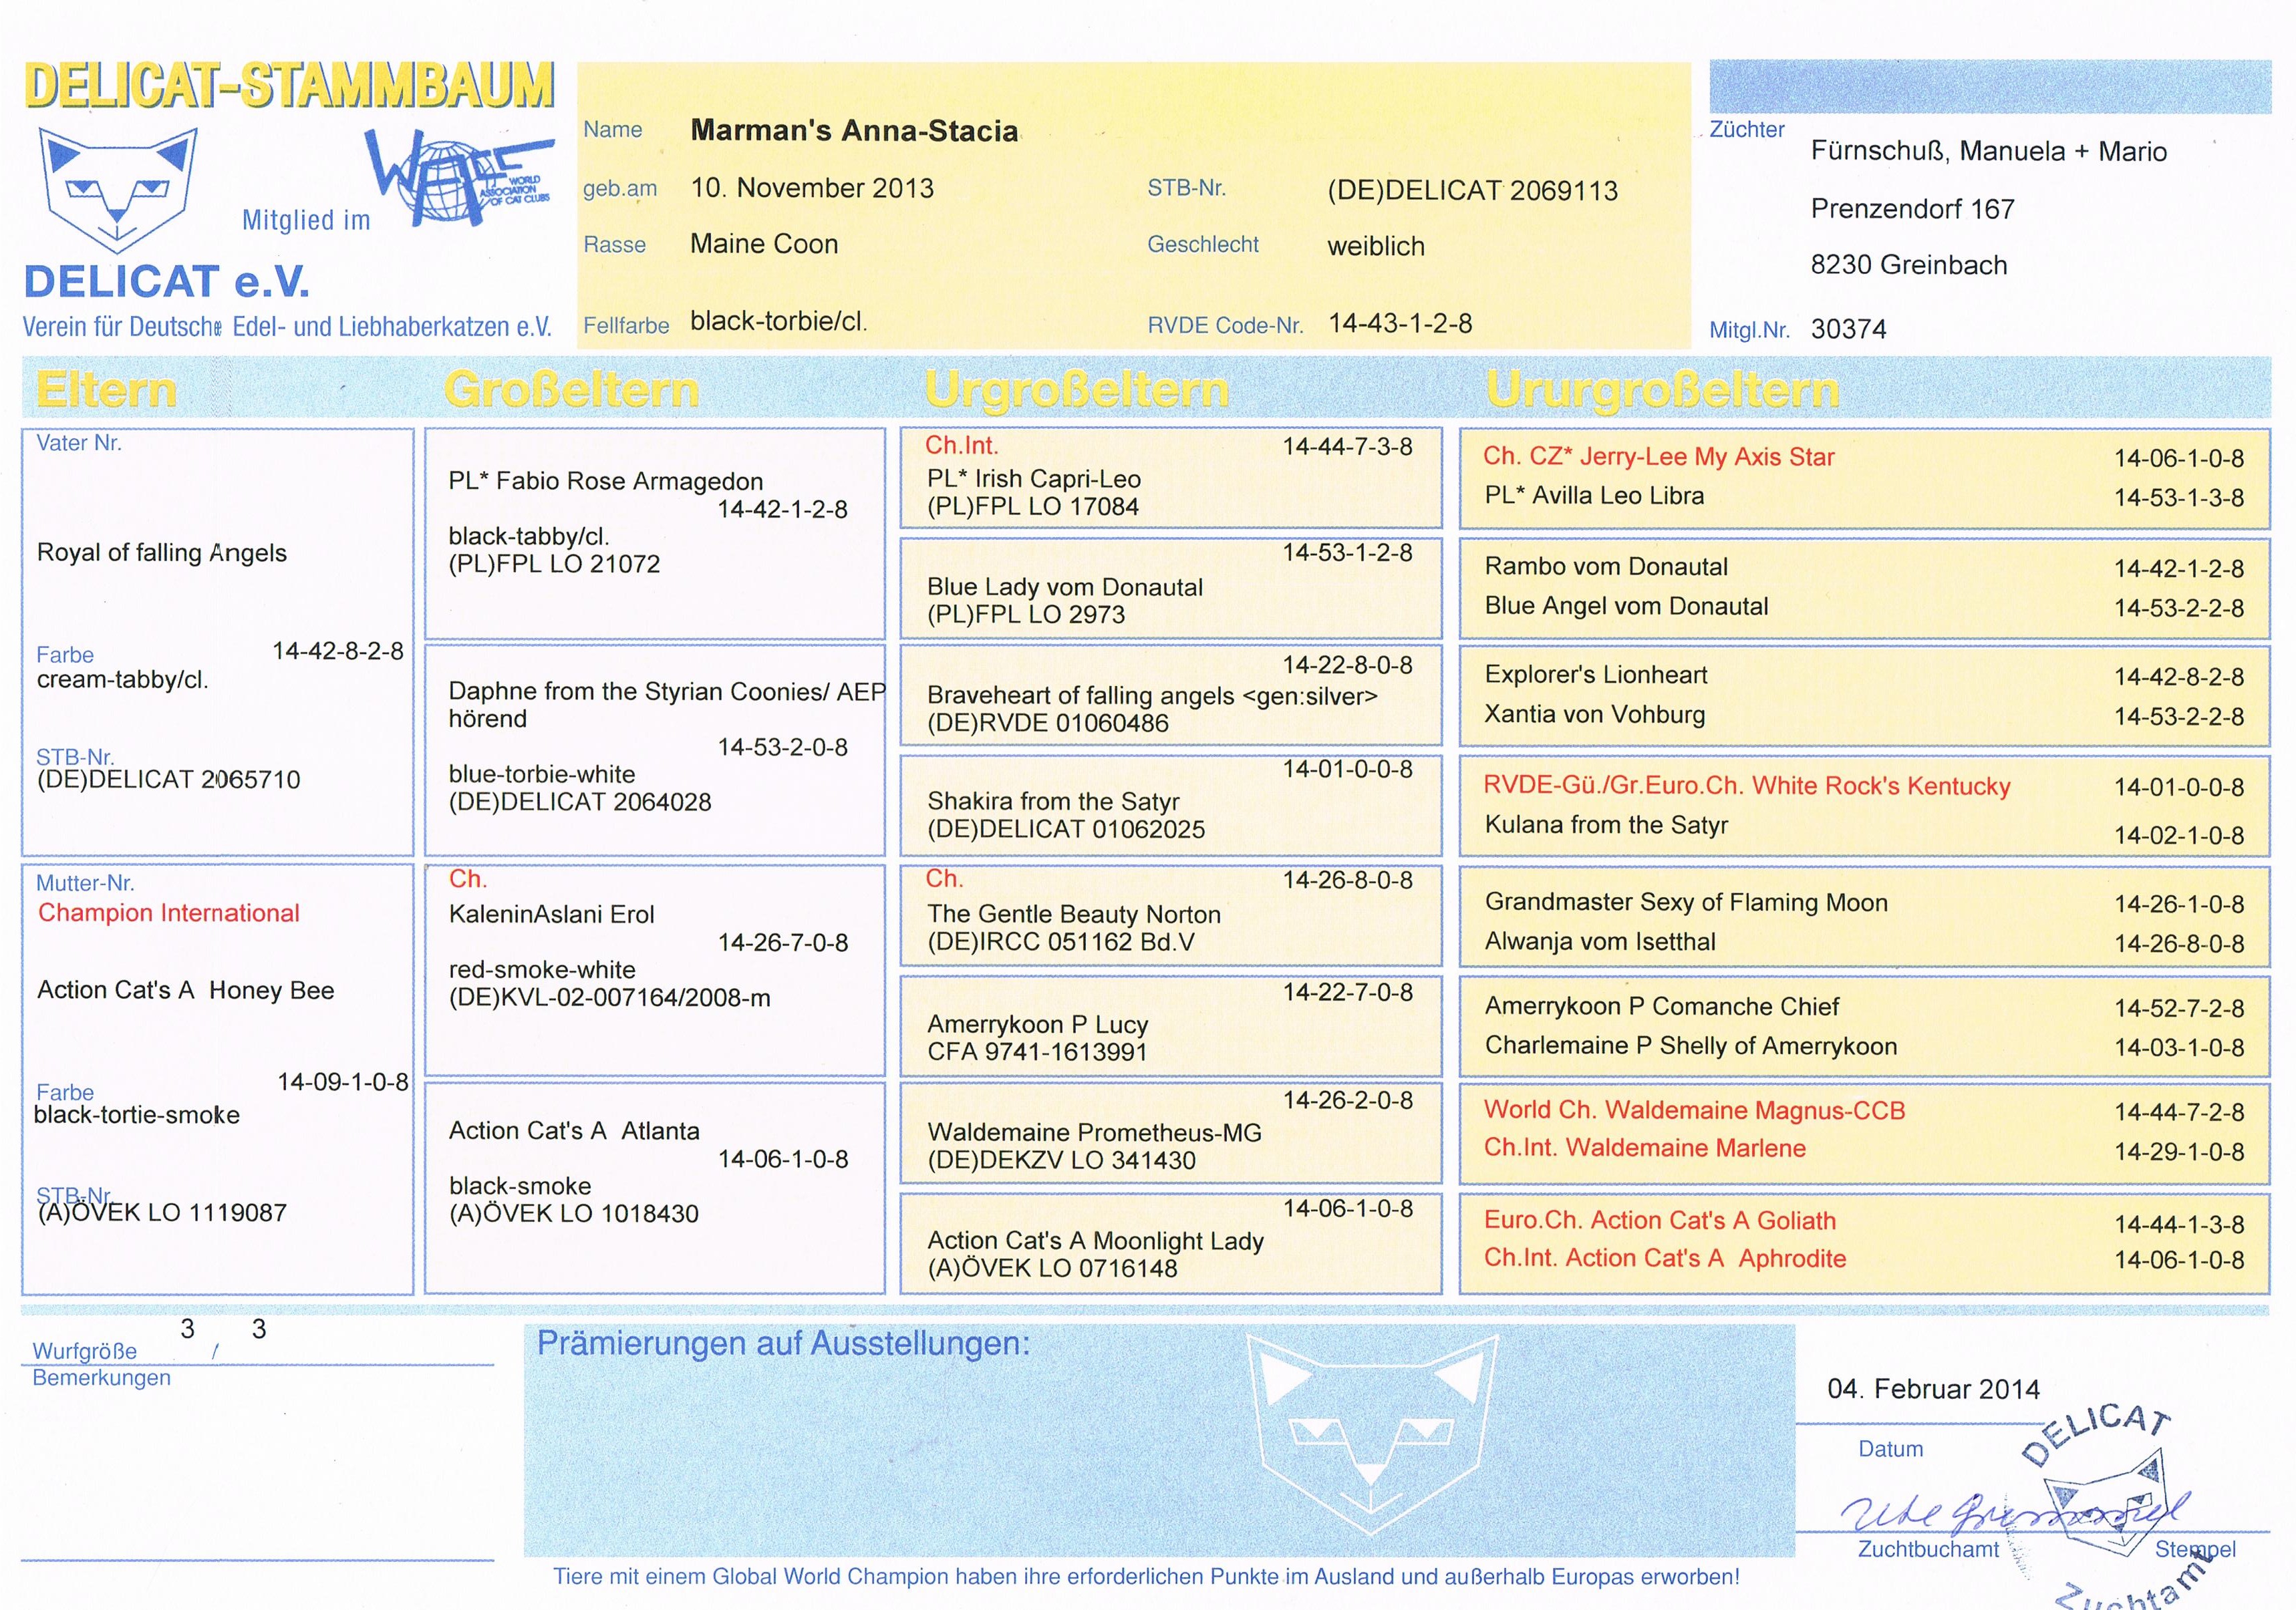Select The Gentle Beauty Norton
The image size is (2296, 1610).
pyautogui.click(x=1074, y=914)
